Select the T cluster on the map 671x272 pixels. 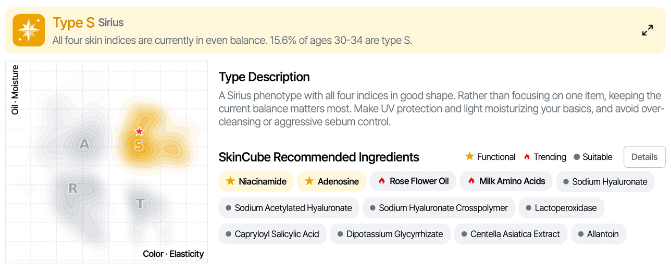click(140, 204)
